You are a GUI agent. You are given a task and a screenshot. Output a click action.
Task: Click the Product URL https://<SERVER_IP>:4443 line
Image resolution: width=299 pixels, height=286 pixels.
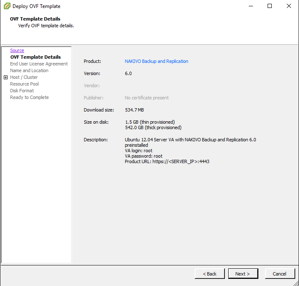coord(167,161)
